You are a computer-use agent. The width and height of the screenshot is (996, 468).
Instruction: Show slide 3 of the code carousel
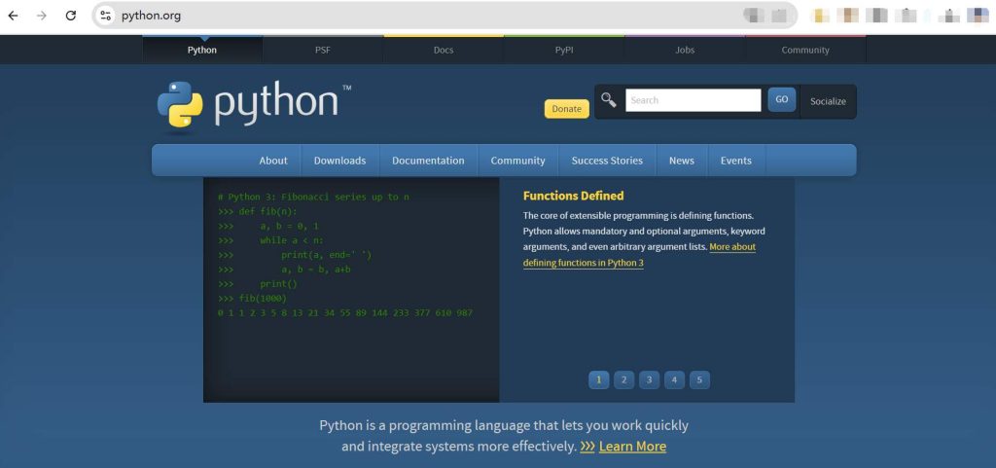(x=649, y=379)
